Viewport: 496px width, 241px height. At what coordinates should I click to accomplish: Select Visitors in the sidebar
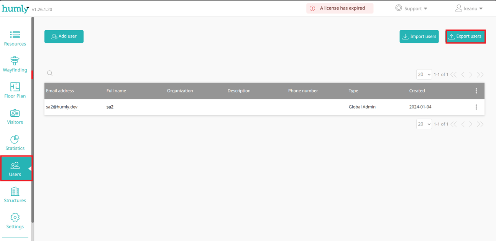click(x=15, y=117)
